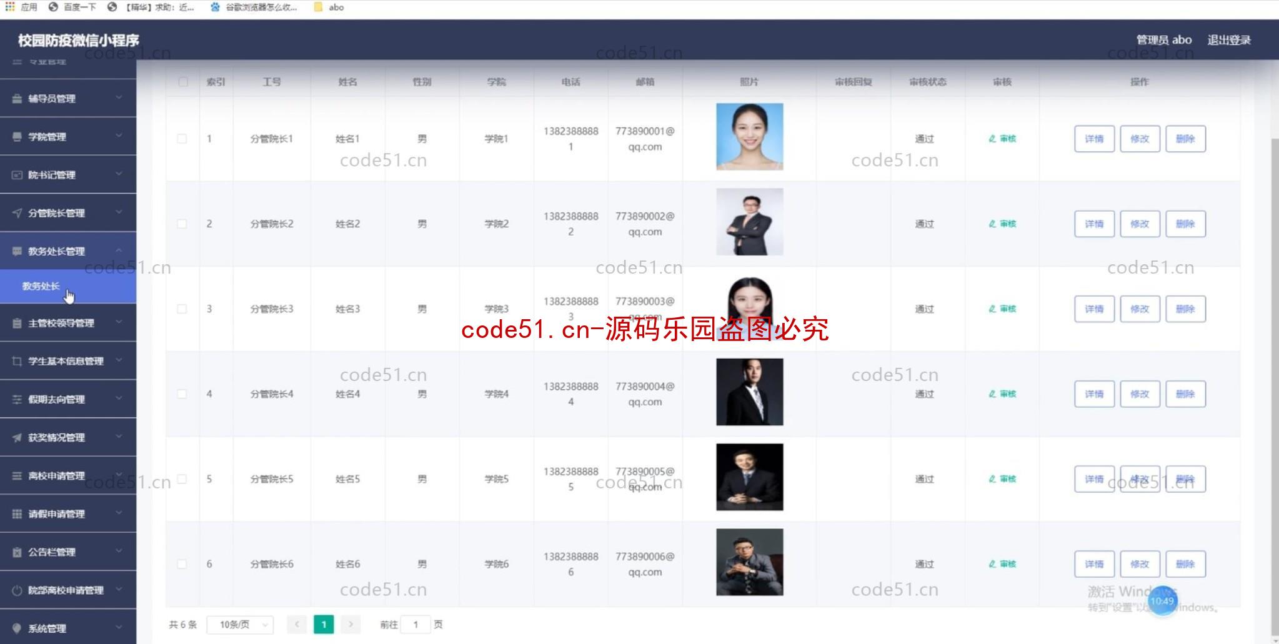Open the 院部离校申请管理 menu

68,590
